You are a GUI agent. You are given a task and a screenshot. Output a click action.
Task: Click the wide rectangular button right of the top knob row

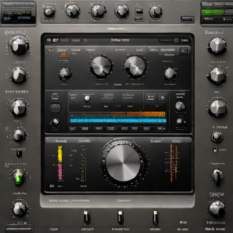click(x=187, y=19)
